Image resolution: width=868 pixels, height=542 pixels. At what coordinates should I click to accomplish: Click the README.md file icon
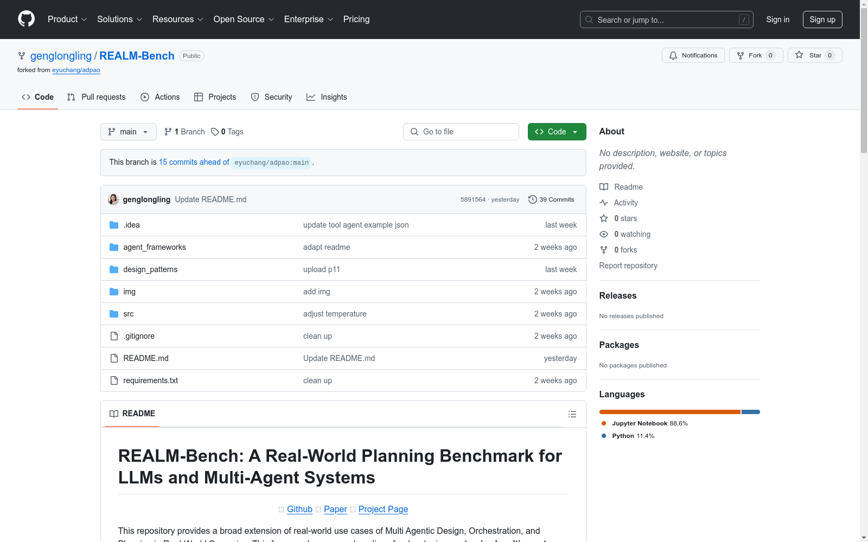114,358
